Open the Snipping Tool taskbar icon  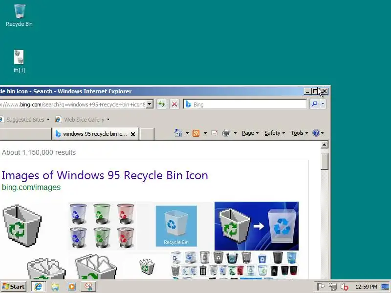(x=88, y=287)
